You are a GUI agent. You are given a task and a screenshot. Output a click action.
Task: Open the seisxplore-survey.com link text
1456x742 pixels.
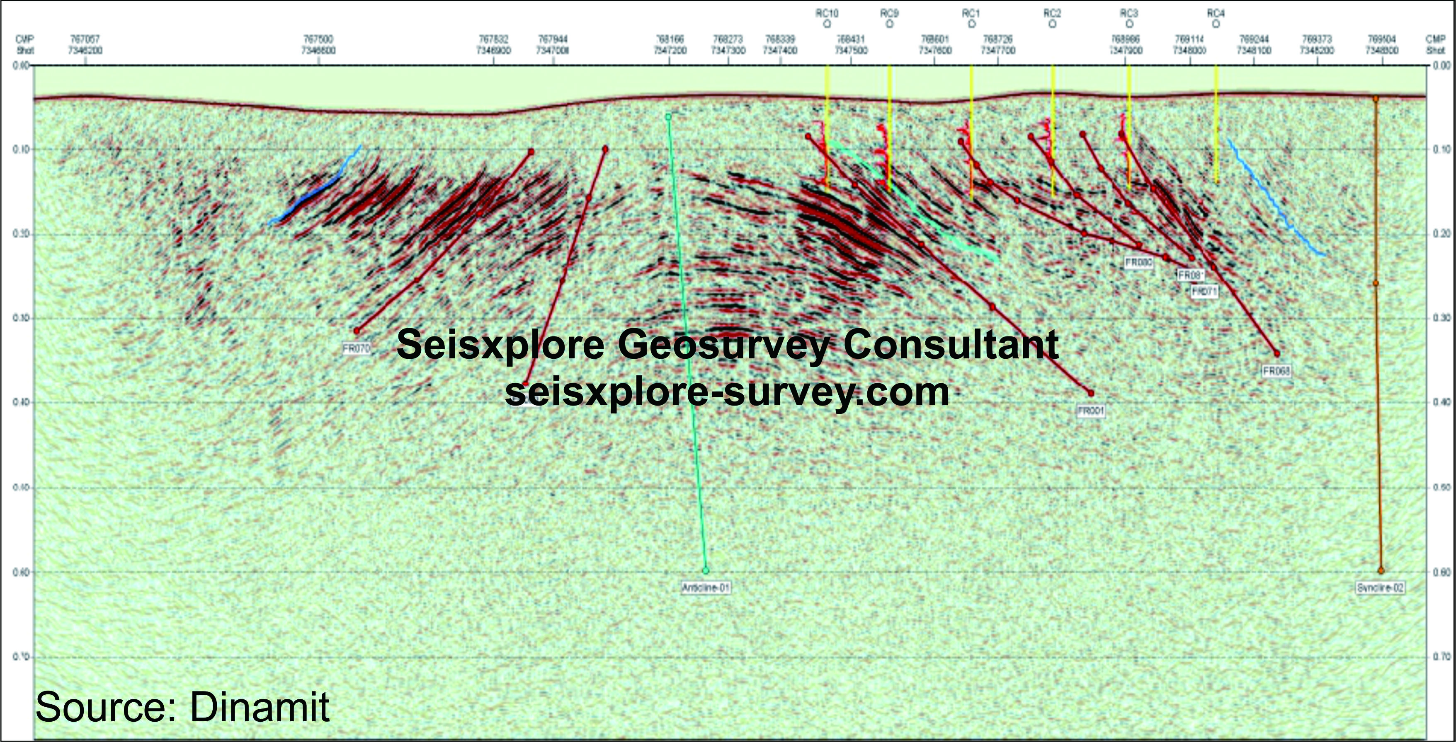coord(727,392)
